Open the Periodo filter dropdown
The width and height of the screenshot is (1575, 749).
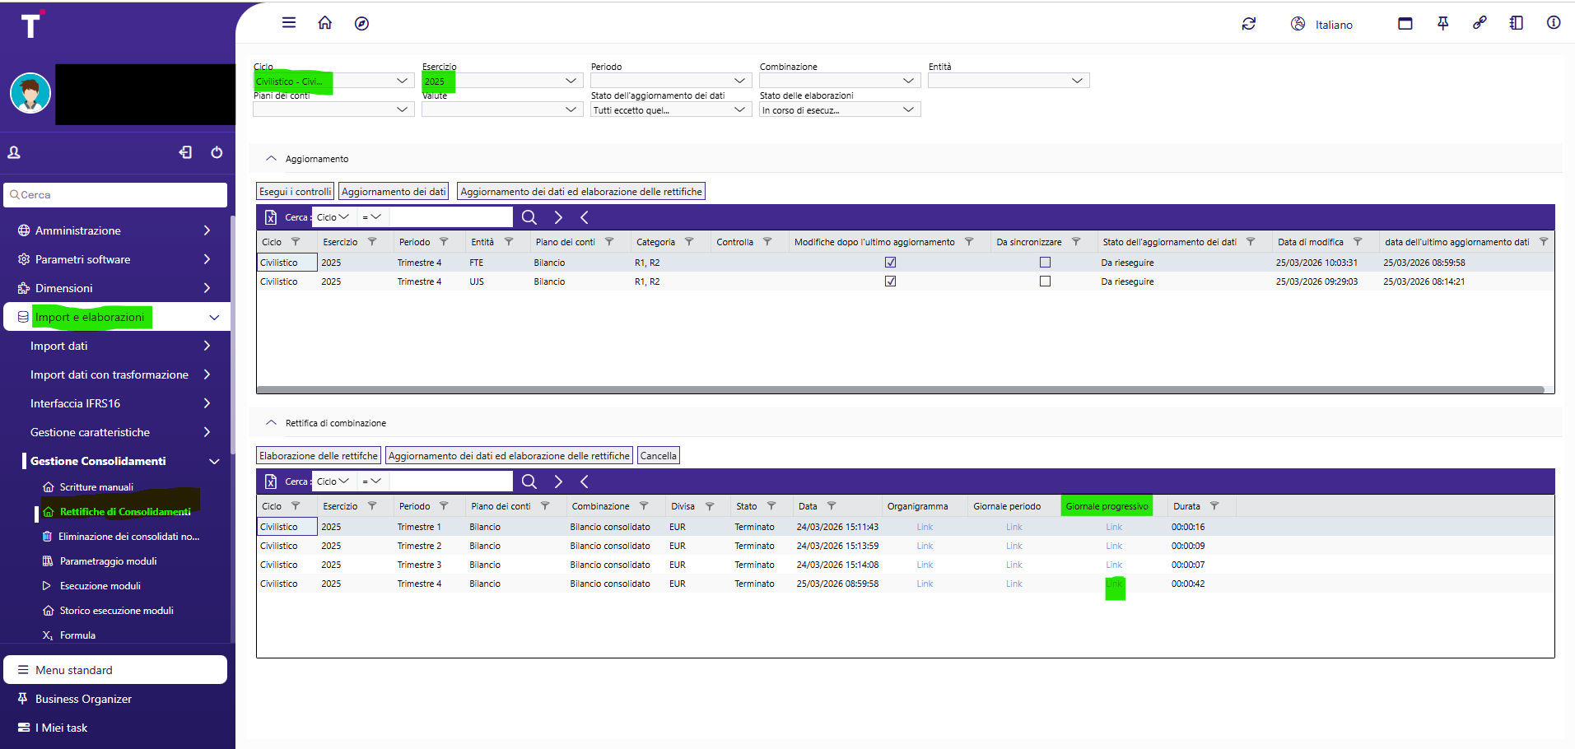[669, 81]
